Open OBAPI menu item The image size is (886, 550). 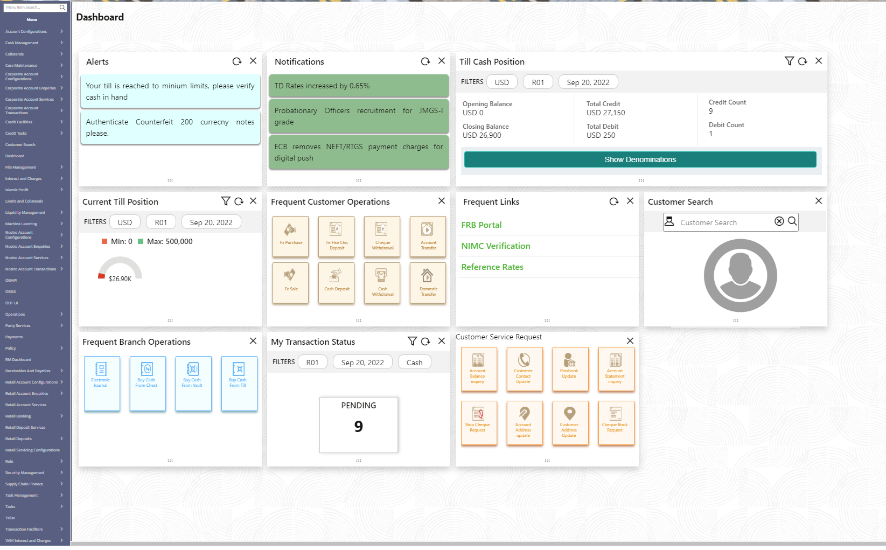[11, 280]
